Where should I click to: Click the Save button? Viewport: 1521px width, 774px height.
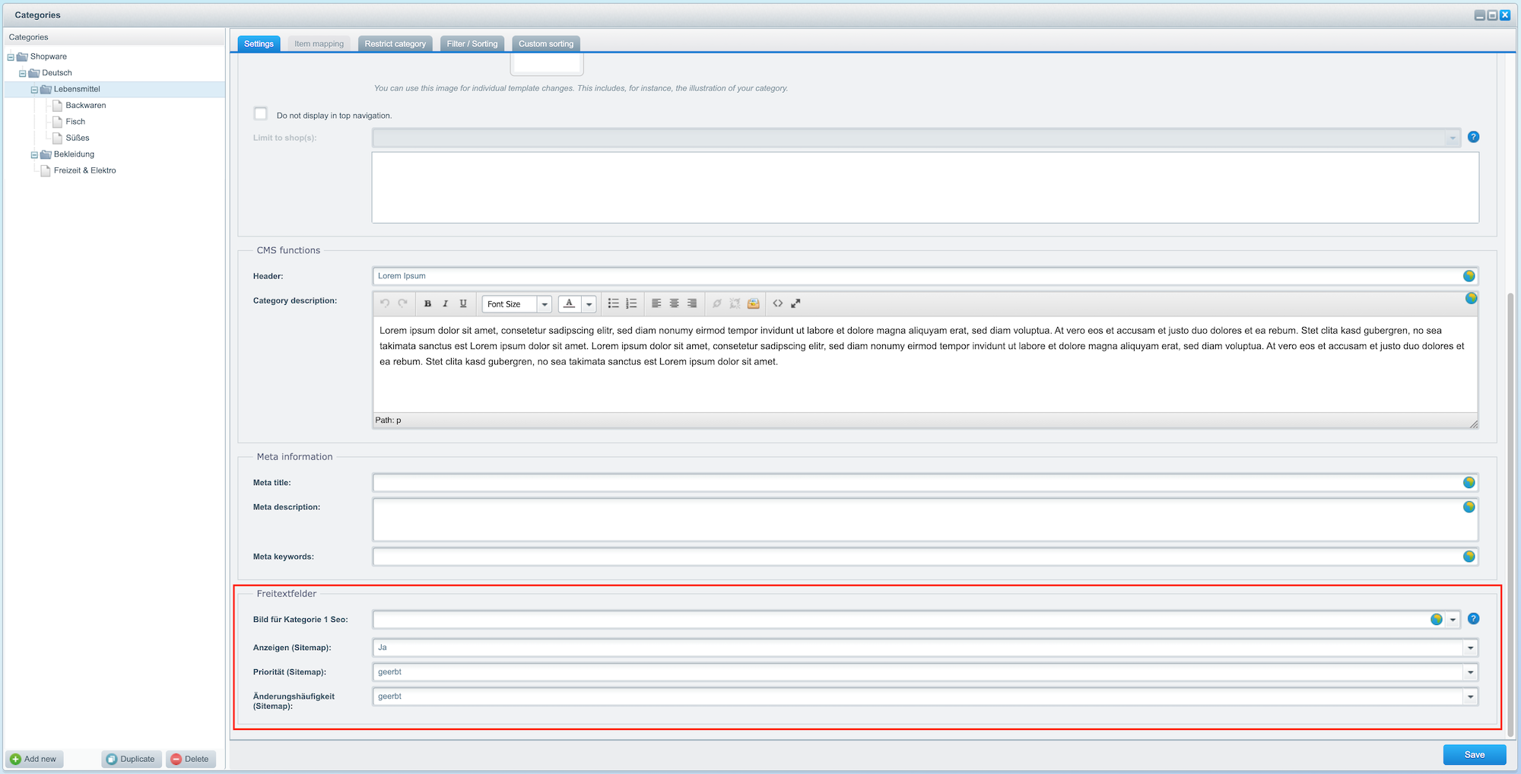(1475, 755)
